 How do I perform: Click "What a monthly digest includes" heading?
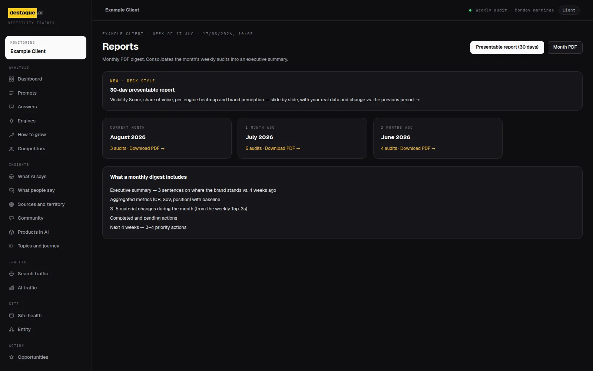[x=148, y=177]
